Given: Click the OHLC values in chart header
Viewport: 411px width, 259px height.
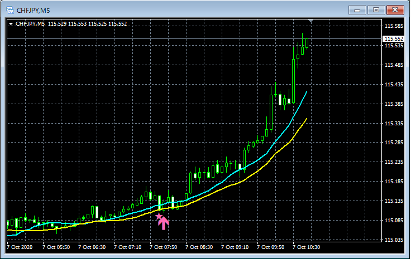Looking at the screenshot, I should click(87, 24).
